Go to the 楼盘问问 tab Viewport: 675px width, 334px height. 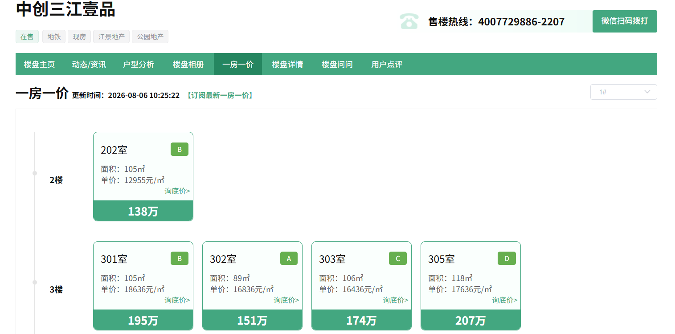point(337,64)
